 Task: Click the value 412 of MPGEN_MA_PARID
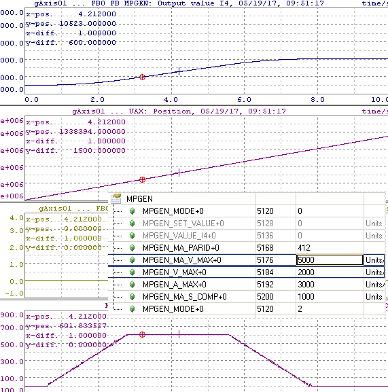(304, 248)
